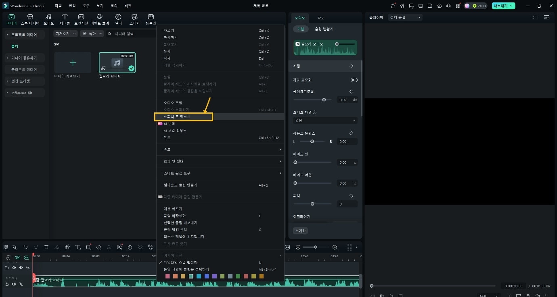
Task: Click the 내보내기 export button
Action: pos(504,6)
